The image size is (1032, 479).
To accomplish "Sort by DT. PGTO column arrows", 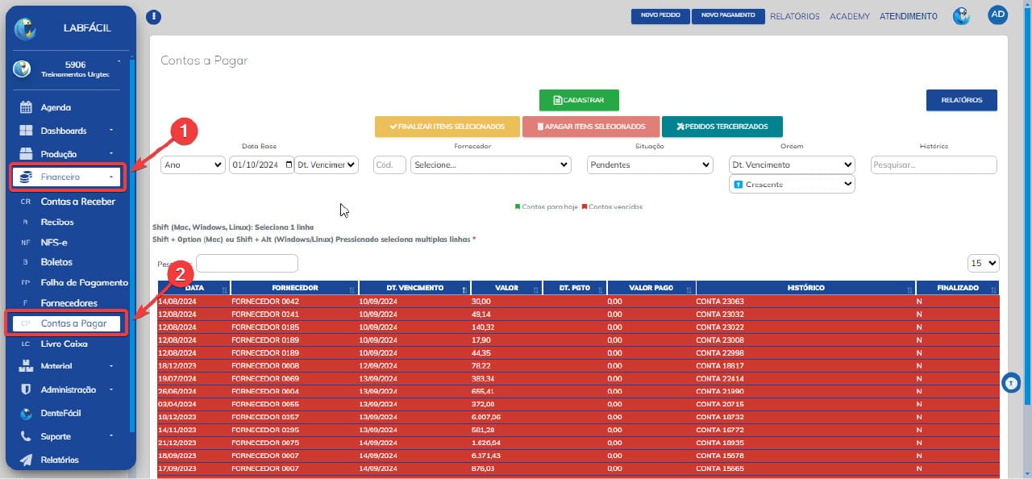I will pyautogui.click(x=599, y=289).
